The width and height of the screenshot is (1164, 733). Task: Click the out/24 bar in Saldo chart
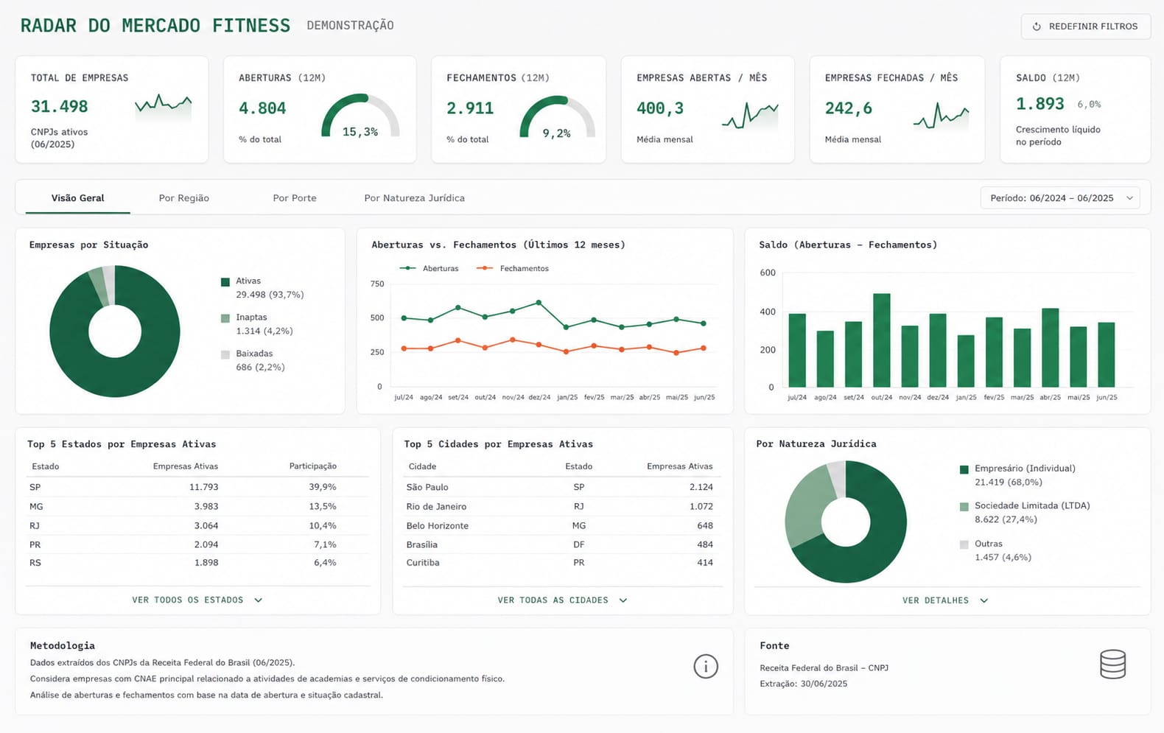[882, 340]
